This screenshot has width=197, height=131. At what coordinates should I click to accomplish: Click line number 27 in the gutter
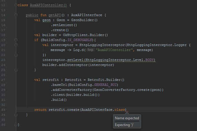pos(3,80)
